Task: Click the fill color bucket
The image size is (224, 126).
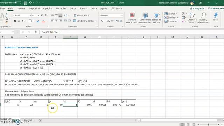Action: pos(37,21)
